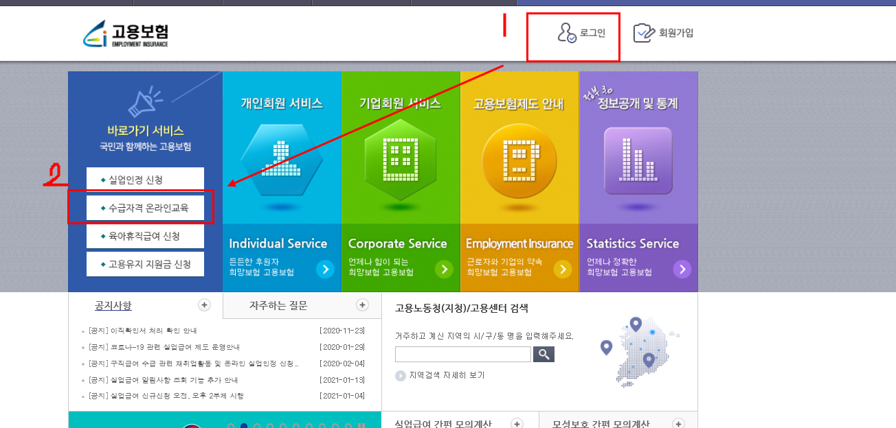Screen dimensions: 896x428
Task: Switch to the 공지사항 tab
Action: (113, 305)
